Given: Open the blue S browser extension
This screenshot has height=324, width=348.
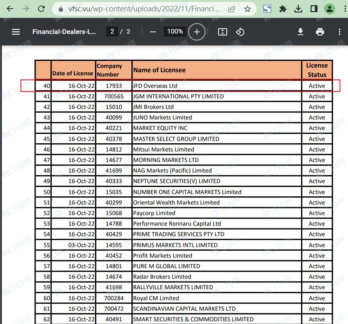Looking at the screenshot, I should tap(267, 9).
